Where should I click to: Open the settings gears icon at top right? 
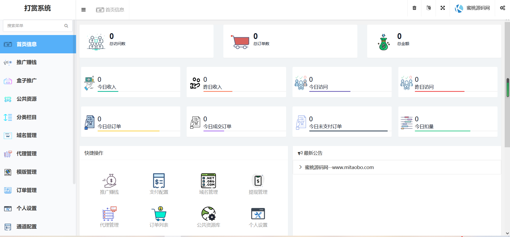point(502,8)
